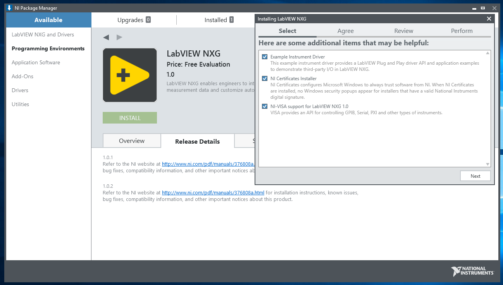503x285 pixels.
Task: Click the Select step in installer
Action: pyautogui.click(x=288, y=31)
